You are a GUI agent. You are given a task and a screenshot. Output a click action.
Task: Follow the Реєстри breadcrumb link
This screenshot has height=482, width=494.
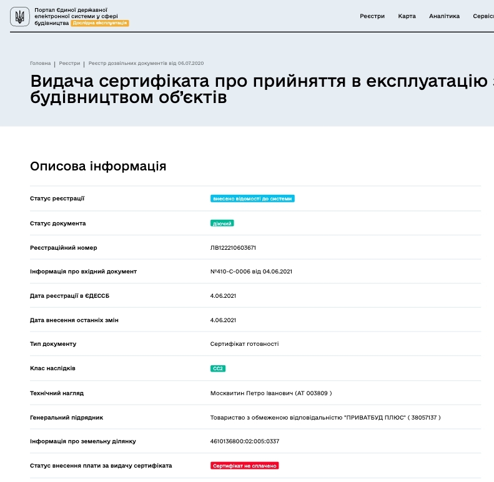point(69,63)
